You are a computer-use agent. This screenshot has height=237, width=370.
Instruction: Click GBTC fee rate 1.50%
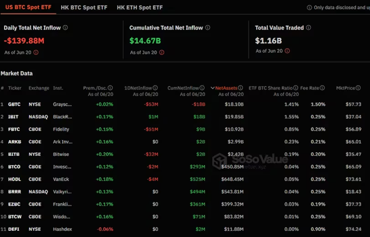click(x=318, y=104)
